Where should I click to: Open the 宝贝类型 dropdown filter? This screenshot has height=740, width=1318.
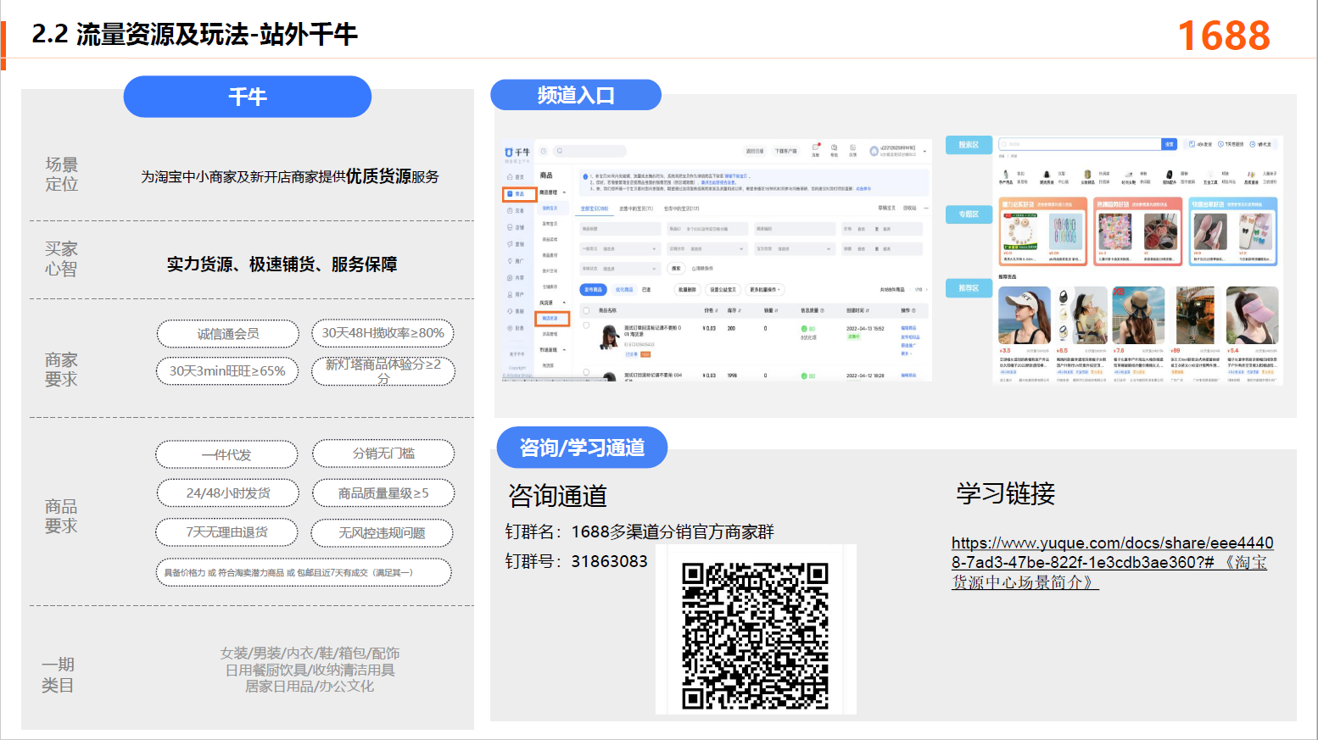point(795,248)
